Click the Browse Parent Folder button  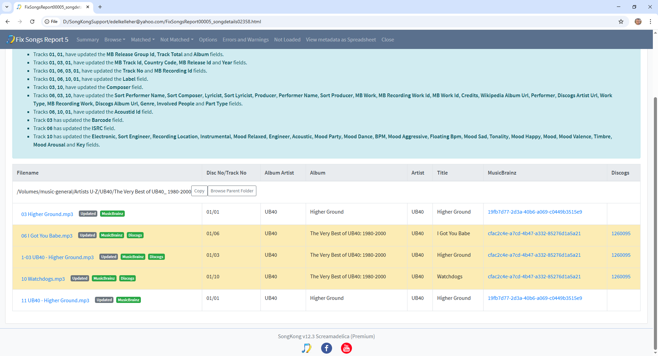(232, 191)
